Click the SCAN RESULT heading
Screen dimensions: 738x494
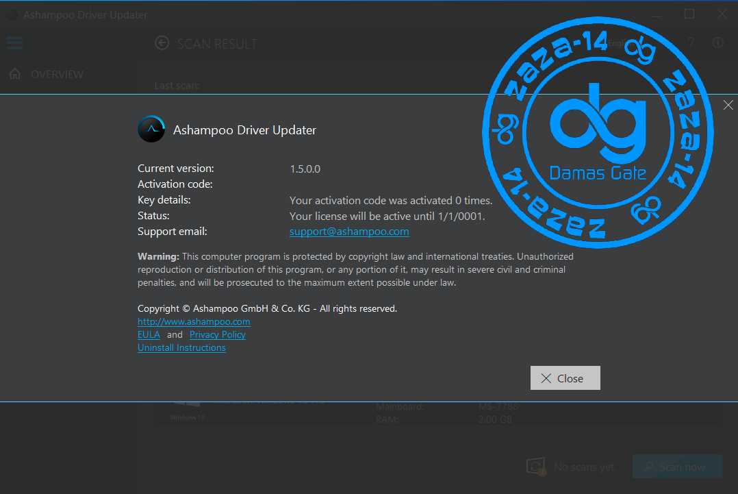217,44
